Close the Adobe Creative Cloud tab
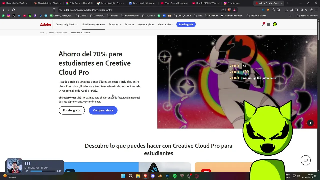Image resolution: width=320 pixels, height=180 pixels. pyautogui.click(x=281, y=3)
